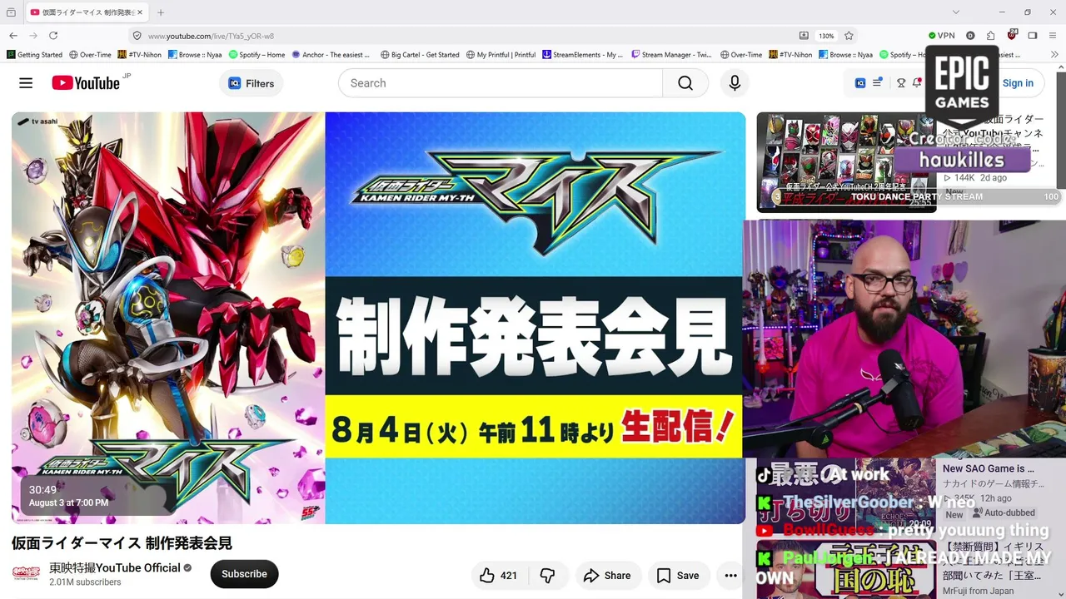Go back with the browser back arrow
Image resolution: width=1066 pixels, height=599 pixels.
(x=13, y=36)
